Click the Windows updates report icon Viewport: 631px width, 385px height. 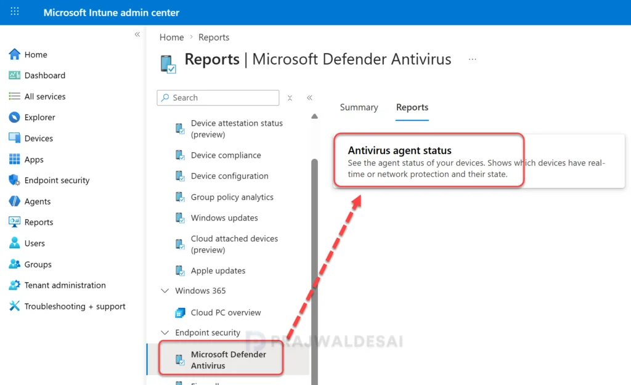(x=181, y=218)
